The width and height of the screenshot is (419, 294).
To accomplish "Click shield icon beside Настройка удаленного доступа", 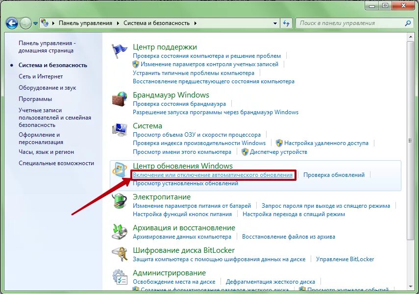I will 279,143.
